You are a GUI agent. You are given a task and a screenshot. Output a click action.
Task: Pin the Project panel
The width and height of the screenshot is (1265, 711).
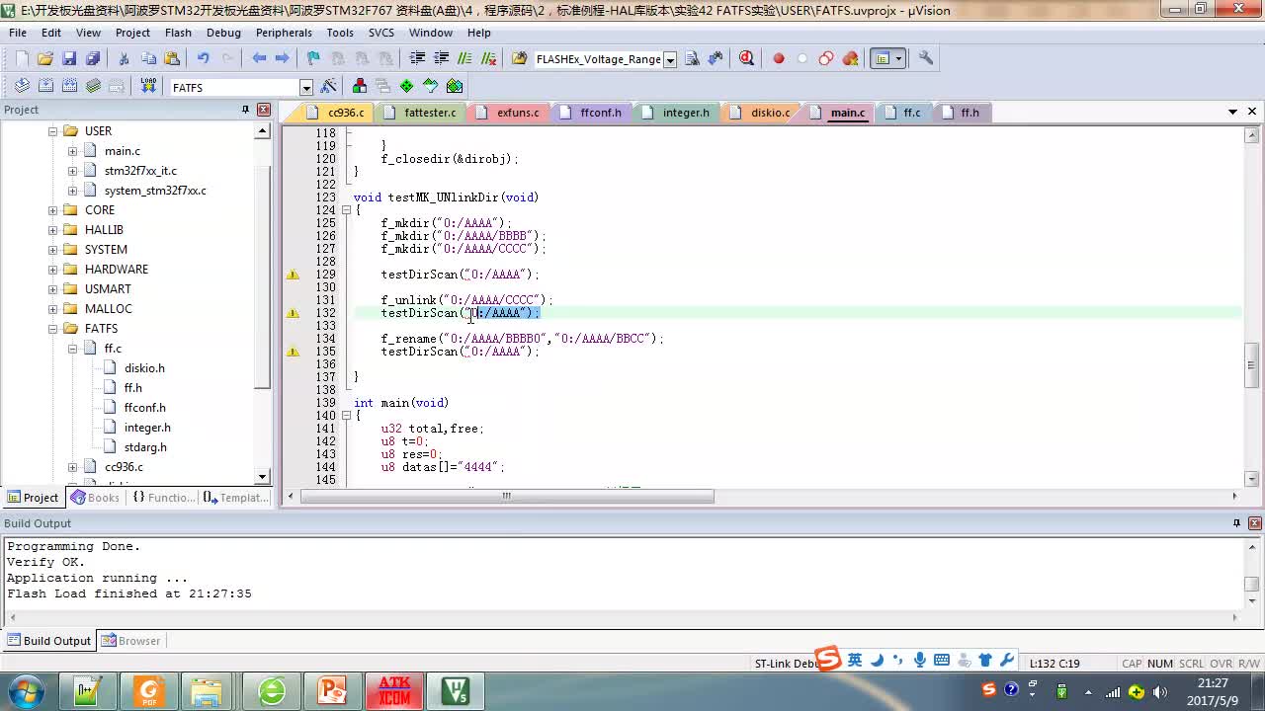point(245,110)
